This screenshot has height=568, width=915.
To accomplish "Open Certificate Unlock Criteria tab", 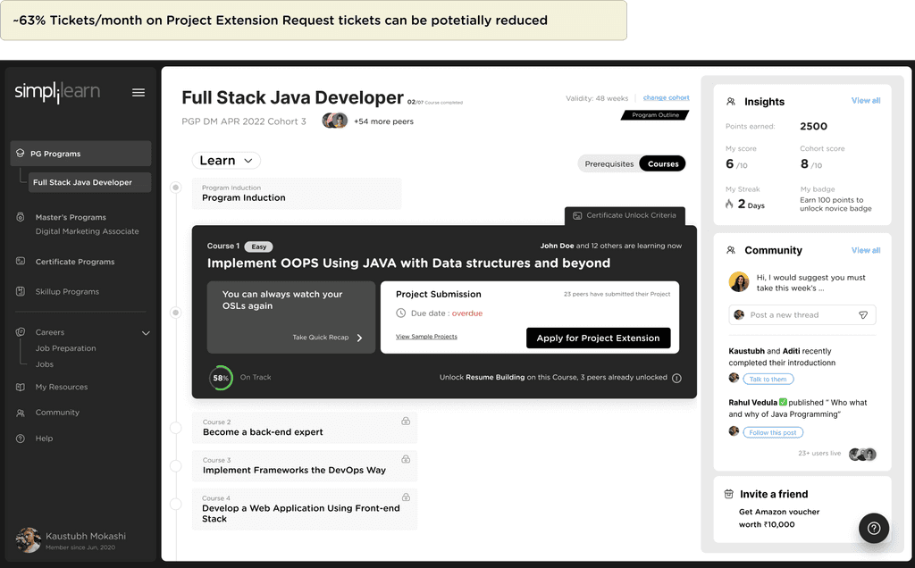I will pyautogui.click(x=625, y=216).
